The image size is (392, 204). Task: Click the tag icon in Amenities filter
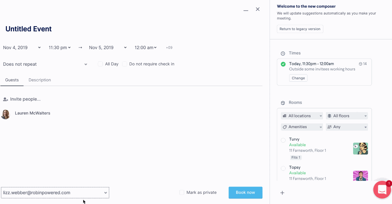point(284,127)
